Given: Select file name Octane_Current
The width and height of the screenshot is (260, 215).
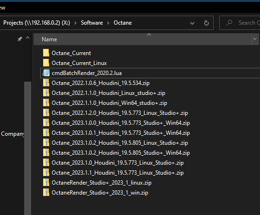Looking at the screenshot, I should [72, 53].
